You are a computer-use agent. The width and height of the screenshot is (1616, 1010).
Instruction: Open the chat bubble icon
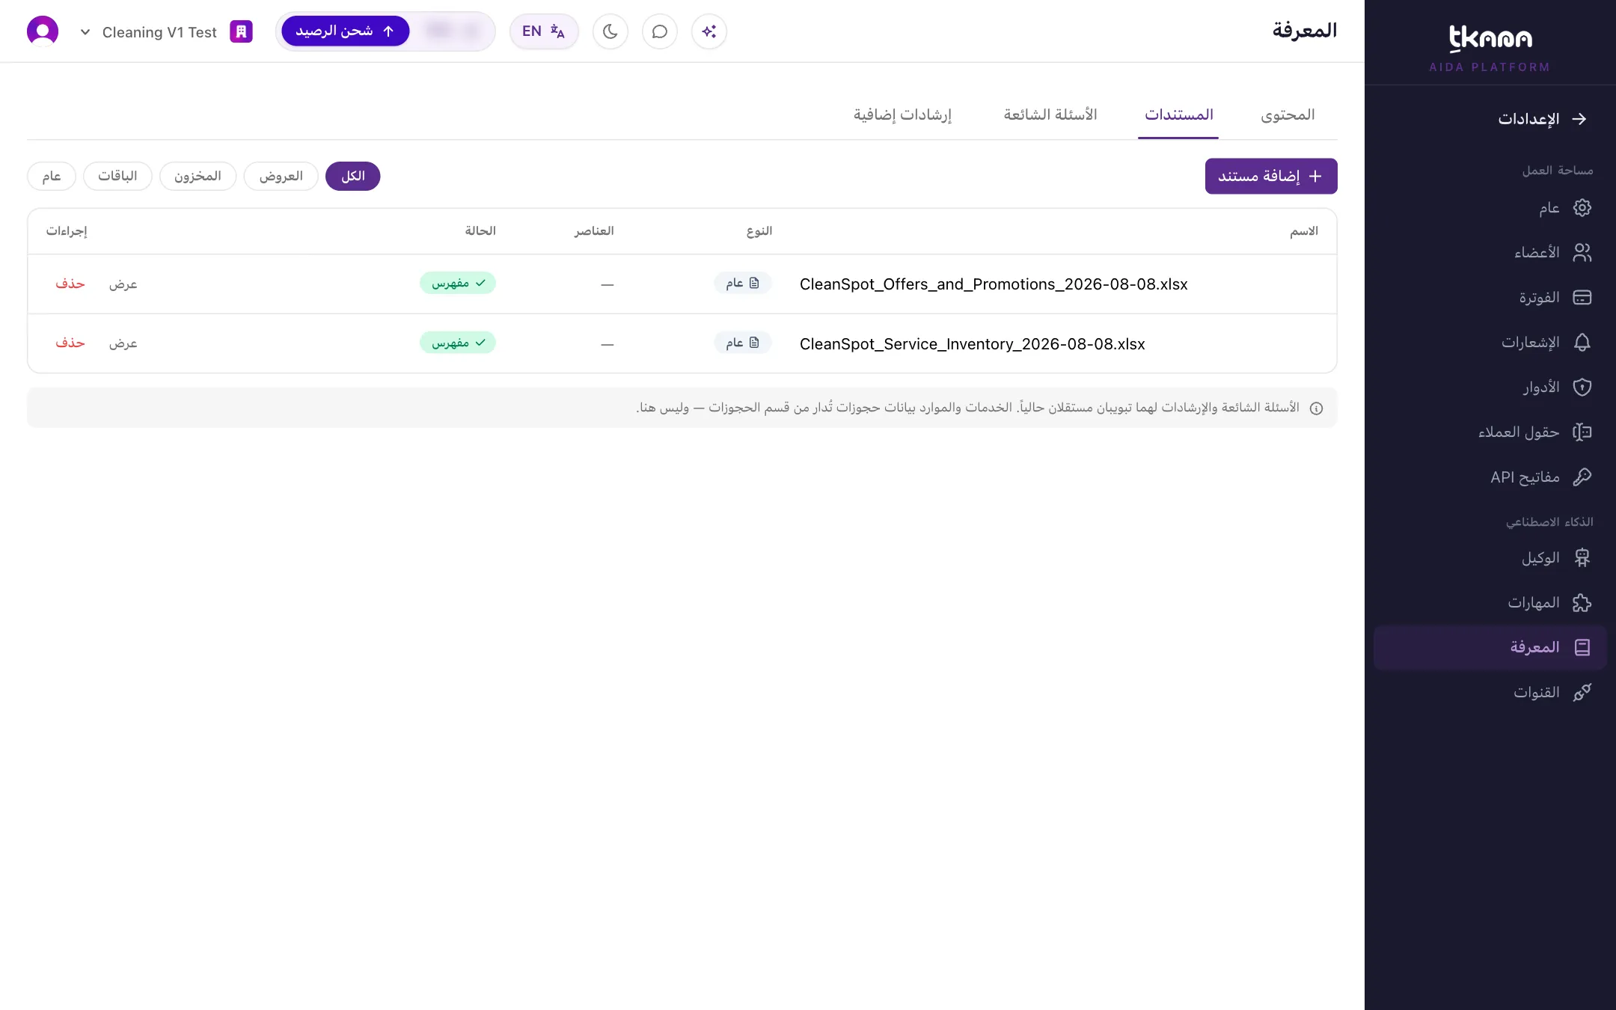coord(660,31)
